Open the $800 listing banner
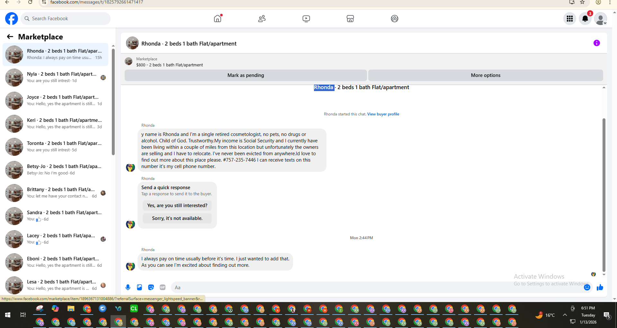This screenshot has width=617, height=328. 364,62
